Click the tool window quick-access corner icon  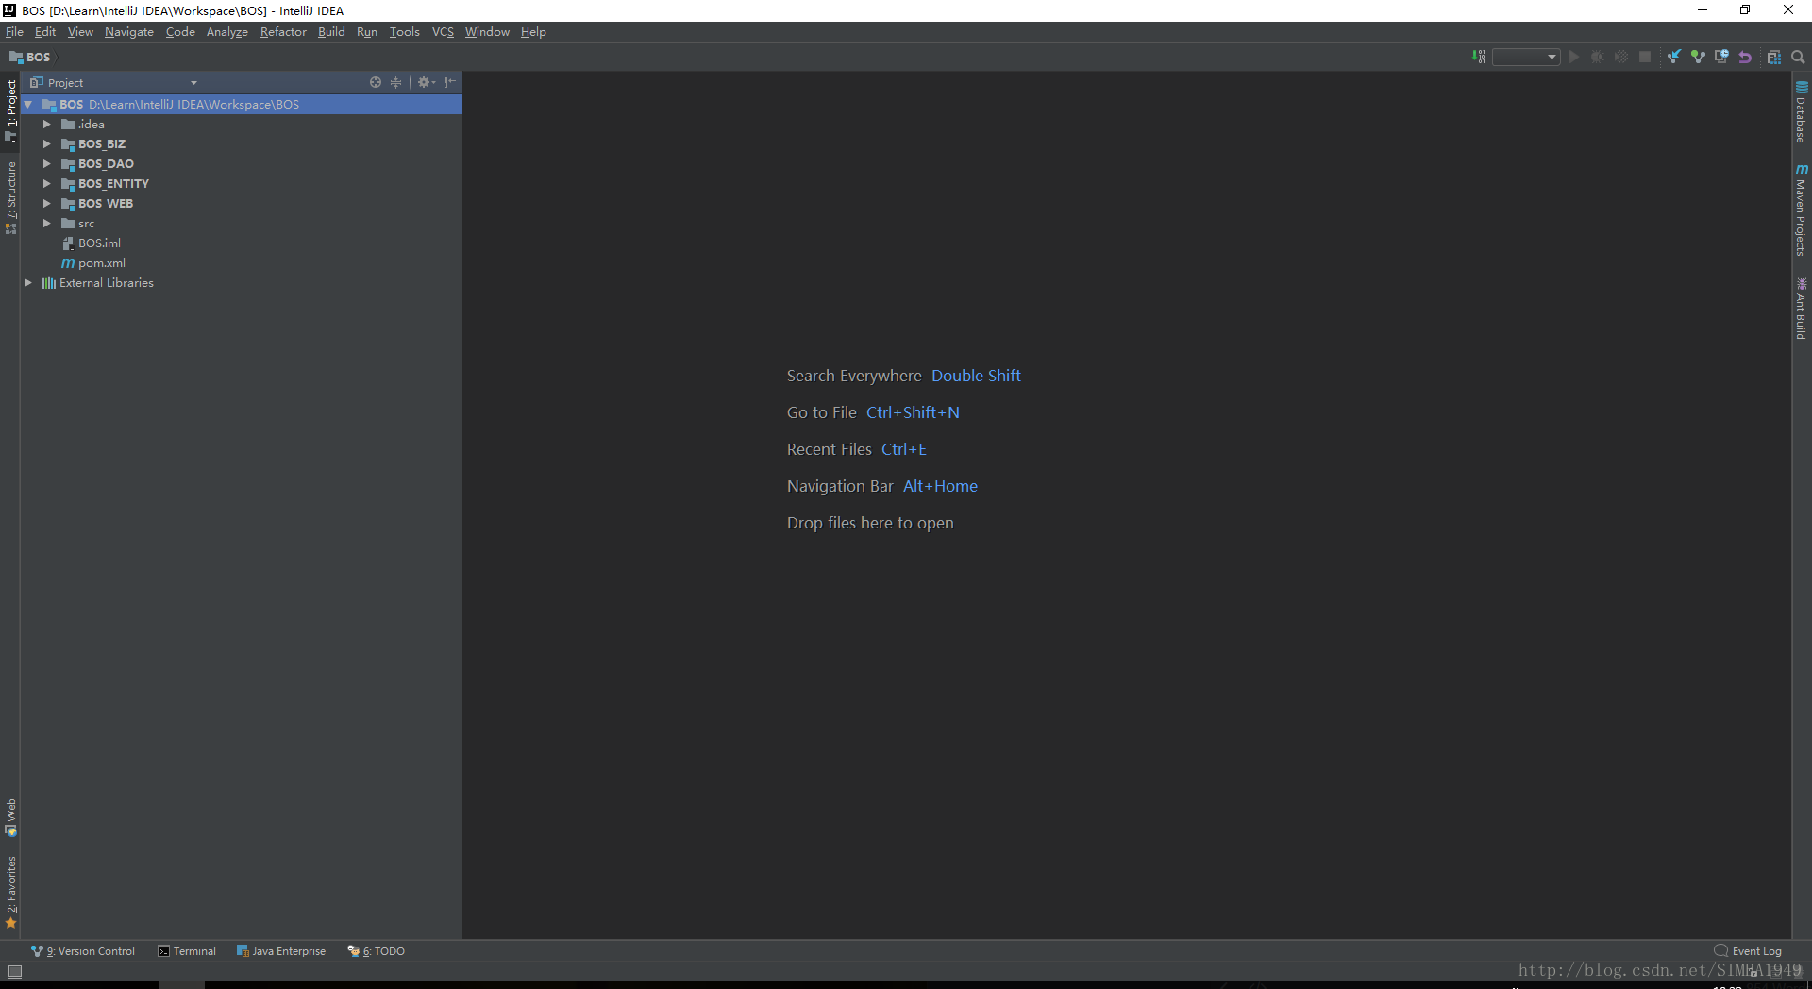[x=14, y=971]
